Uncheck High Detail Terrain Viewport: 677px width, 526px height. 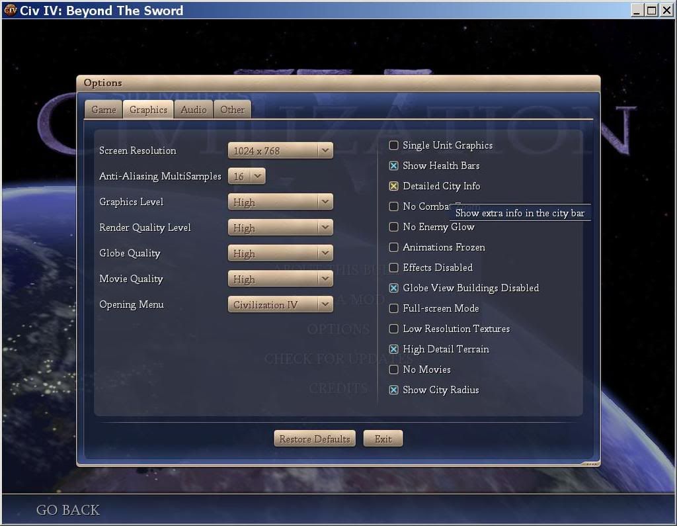point(393,349)
